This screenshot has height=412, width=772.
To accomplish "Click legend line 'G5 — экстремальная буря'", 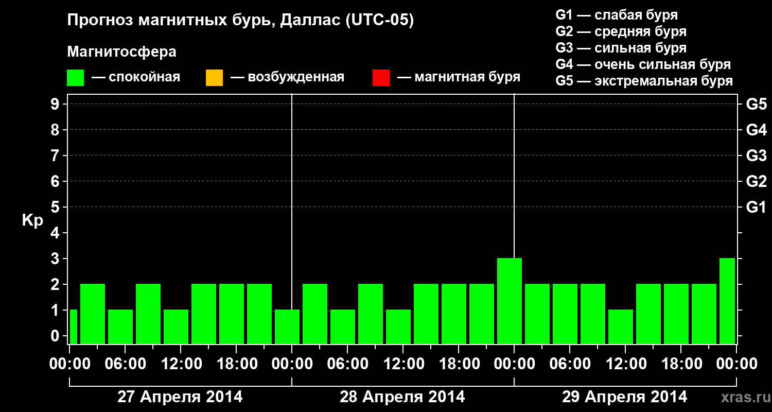I will [644, 81].
